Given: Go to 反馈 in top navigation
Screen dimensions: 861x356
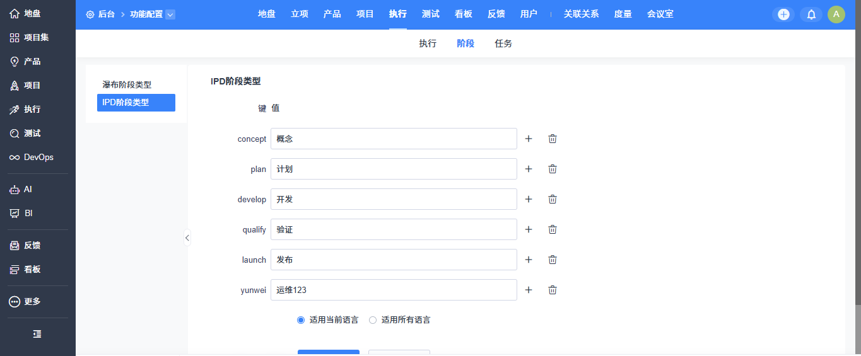Looking at the screenshot, I should (496, 14).
